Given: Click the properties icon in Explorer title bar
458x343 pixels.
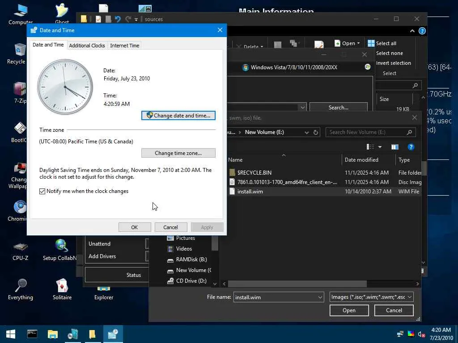Looking at the screenshot, I should point(98,19).
